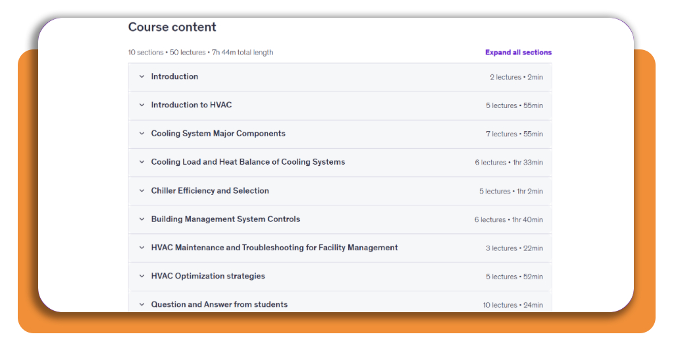Select Cooling System Major Components title
This screenshot has height=353, width=674.
218,134
